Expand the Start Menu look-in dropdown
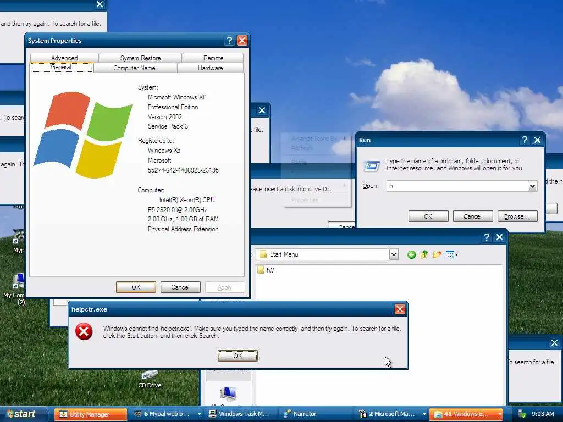The image size is (563, 422). point(394,254)
